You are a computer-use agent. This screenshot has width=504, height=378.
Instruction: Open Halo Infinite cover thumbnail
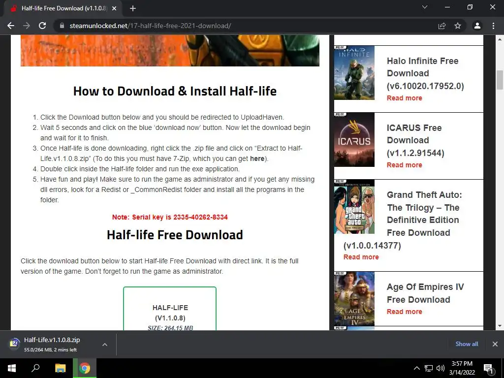[x=354, y=73]
